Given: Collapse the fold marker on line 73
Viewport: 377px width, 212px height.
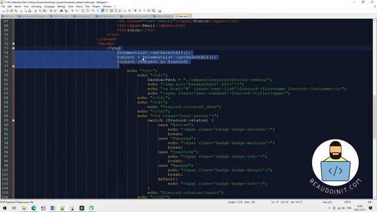Looking at the screenshot, I should click(13, 48).
